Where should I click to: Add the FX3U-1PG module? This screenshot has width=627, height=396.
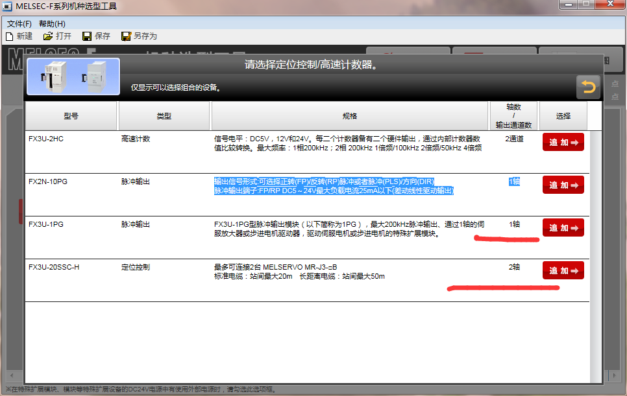click(563, 227)
